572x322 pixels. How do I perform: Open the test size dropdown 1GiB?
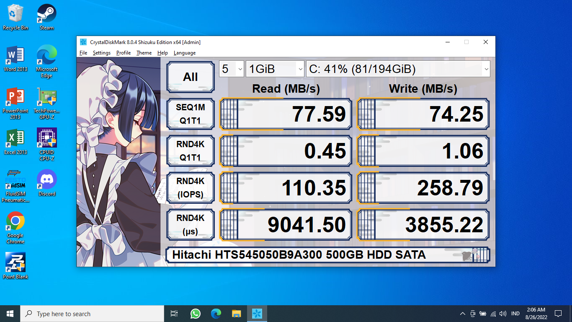pos(275,69)
